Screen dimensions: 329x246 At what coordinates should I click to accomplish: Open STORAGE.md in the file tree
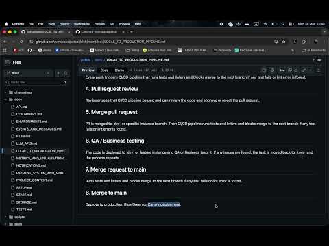[26, 202]
